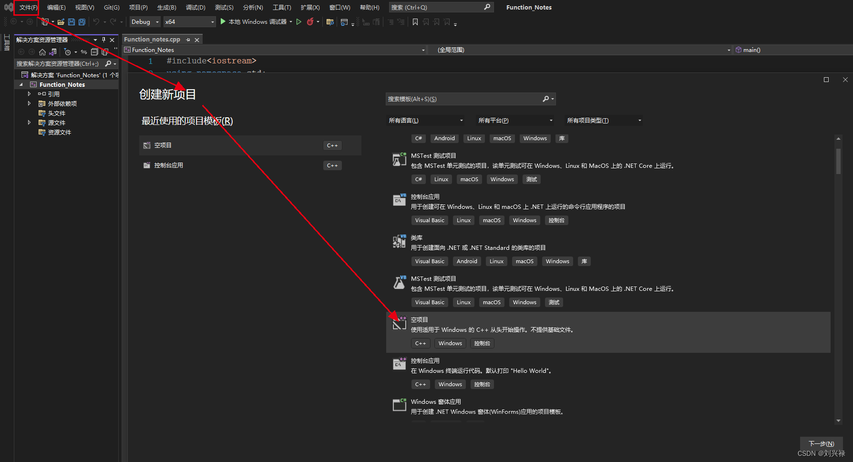Screen dimensions: 853x462
Task: Open the main() member dropdown
Action: [793, 50]
